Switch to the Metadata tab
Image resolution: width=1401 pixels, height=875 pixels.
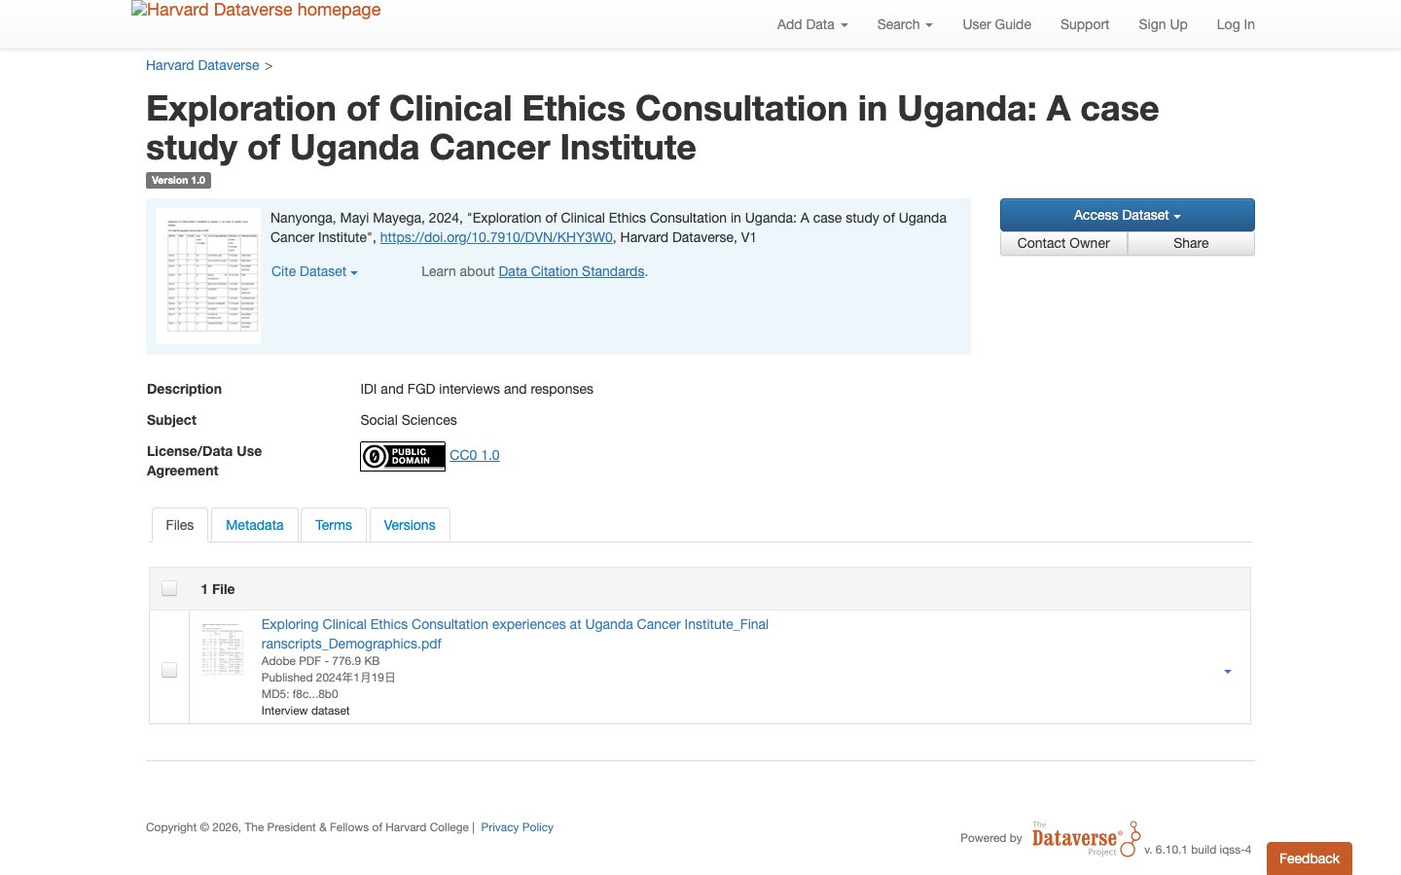[x=254, y=525]
